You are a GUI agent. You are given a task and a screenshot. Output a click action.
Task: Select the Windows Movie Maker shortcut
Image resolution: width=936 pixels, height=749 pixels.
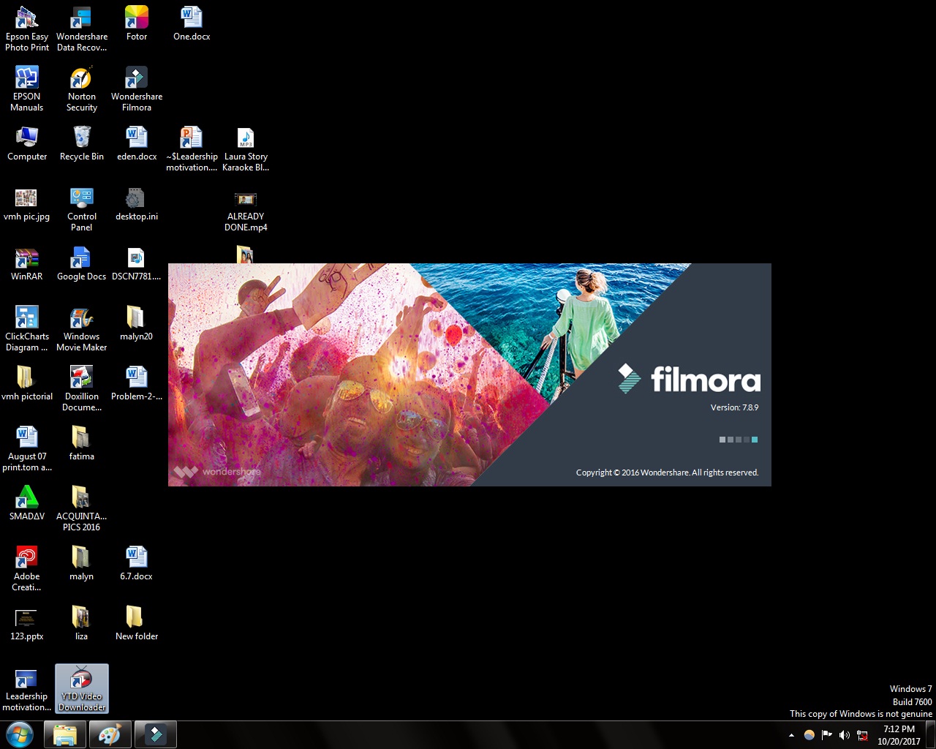[82, 329]
